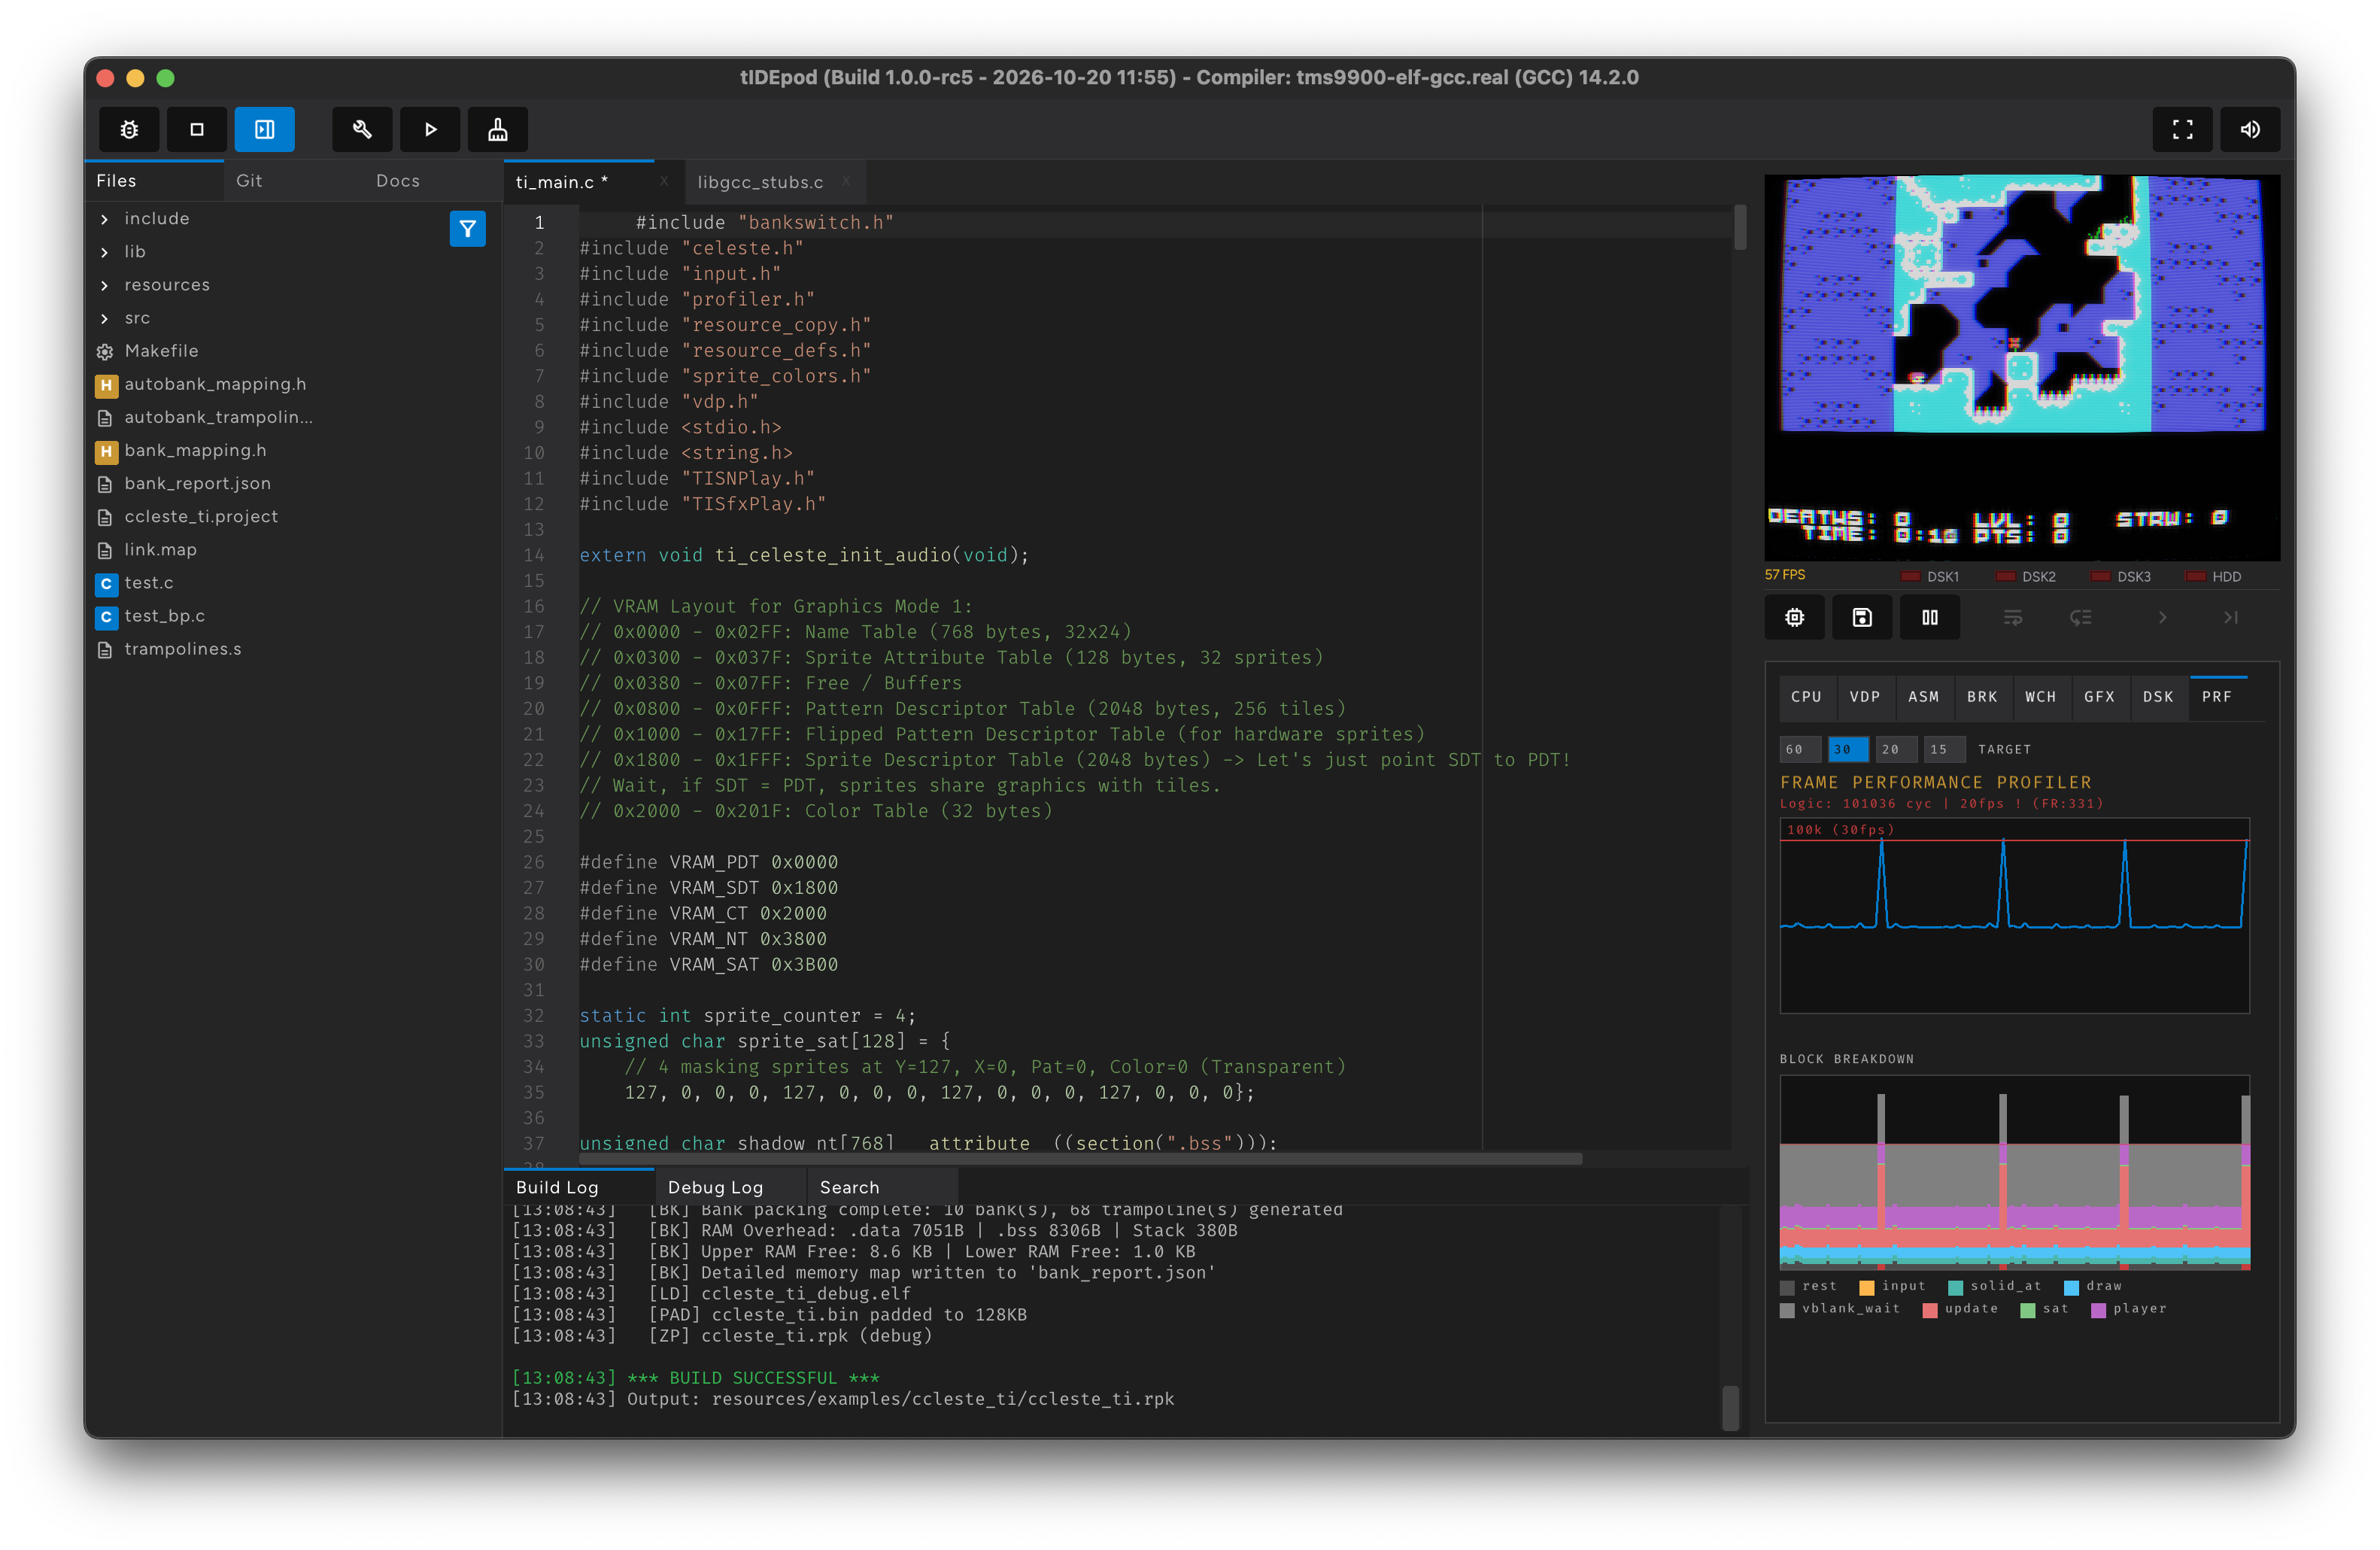Image resolution: width=2380 pixels, height=1550 pixels.
Task: Click the step-into debug icon
Action: point(2081,618)
